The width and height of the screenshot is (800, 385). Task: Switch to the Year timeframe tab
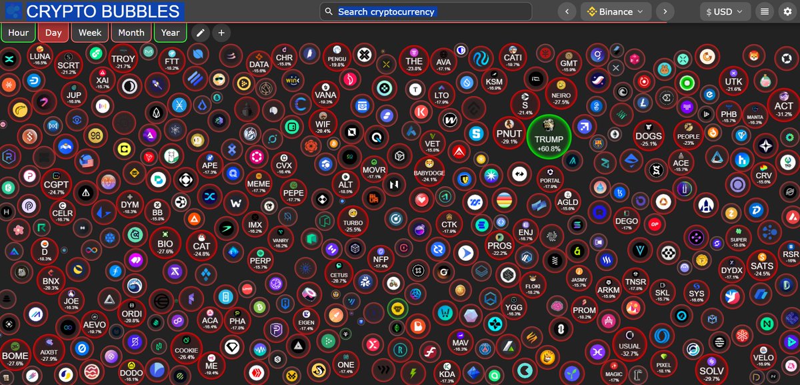[x=170, y=33]
